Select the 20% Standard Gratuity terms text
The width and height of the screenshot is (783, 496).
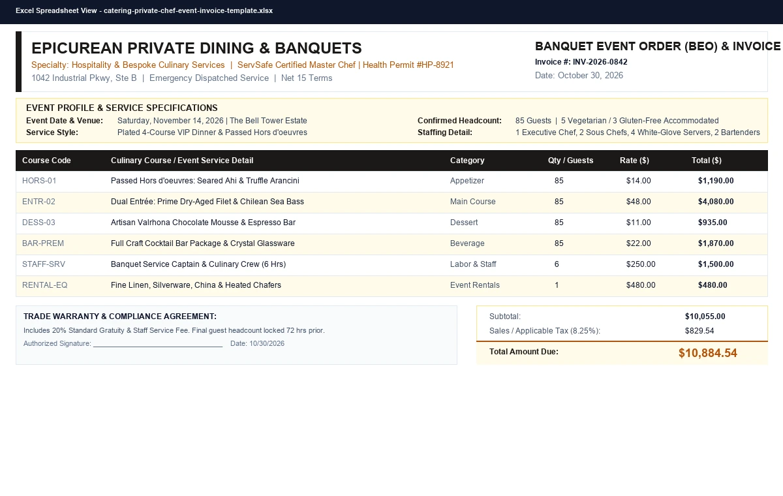(x=174, y=331)
